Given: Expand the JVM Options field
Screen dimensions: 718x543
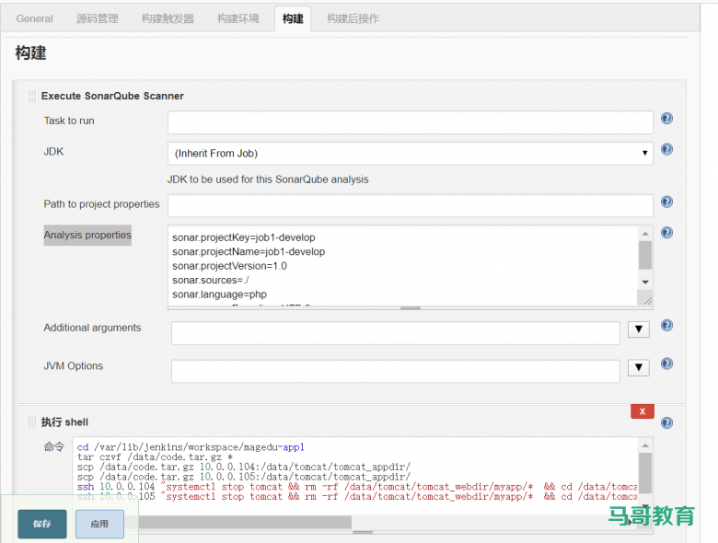Looking at the screenshot, I should point(638,367).
